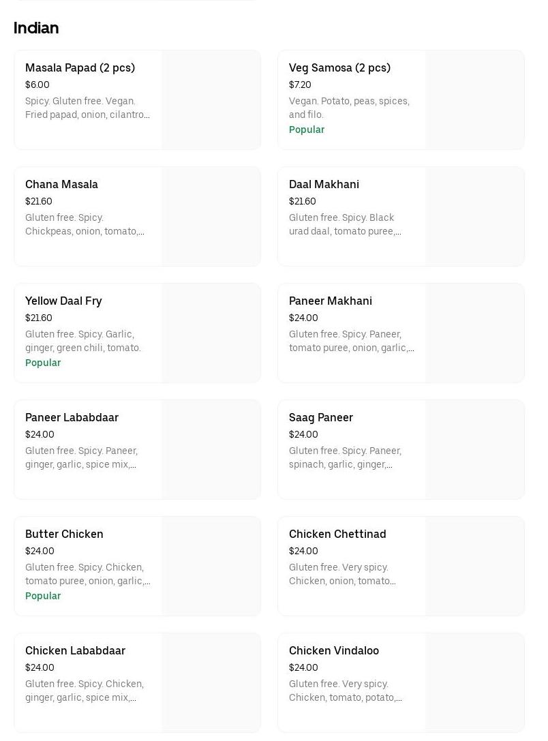Image resolution: width=548 pixels, height=741 pixels.
Task: Open the Daal Makhani menu item
Action: click(324, 185)
